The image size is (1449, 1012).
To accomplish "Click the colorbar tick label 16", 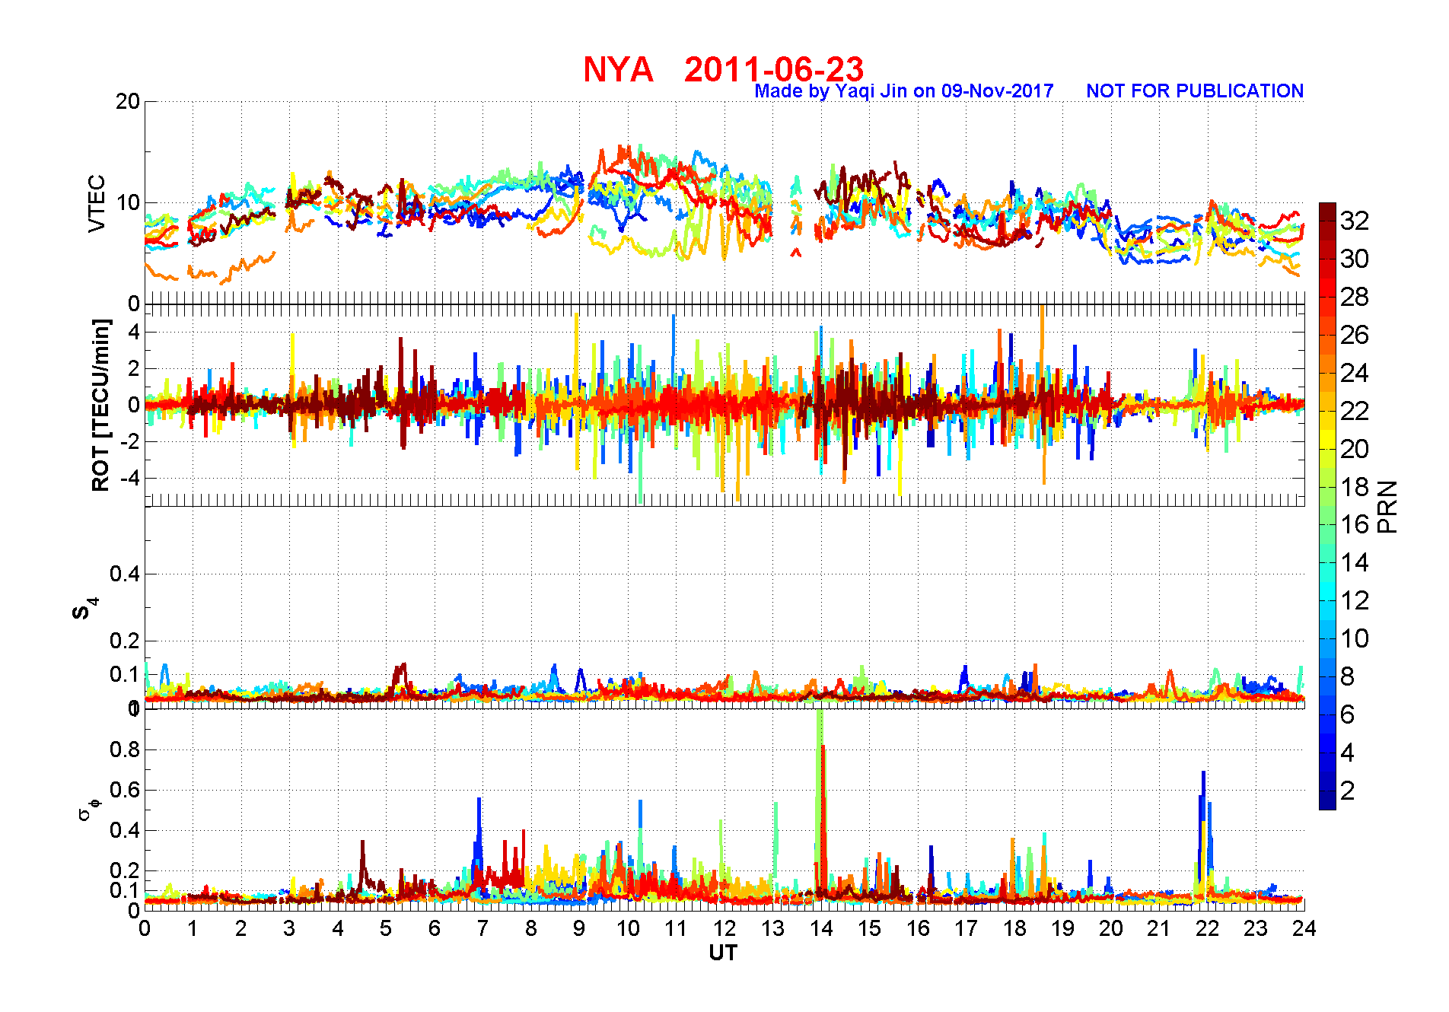I will pyautogui.click(x=1355, y=524).
